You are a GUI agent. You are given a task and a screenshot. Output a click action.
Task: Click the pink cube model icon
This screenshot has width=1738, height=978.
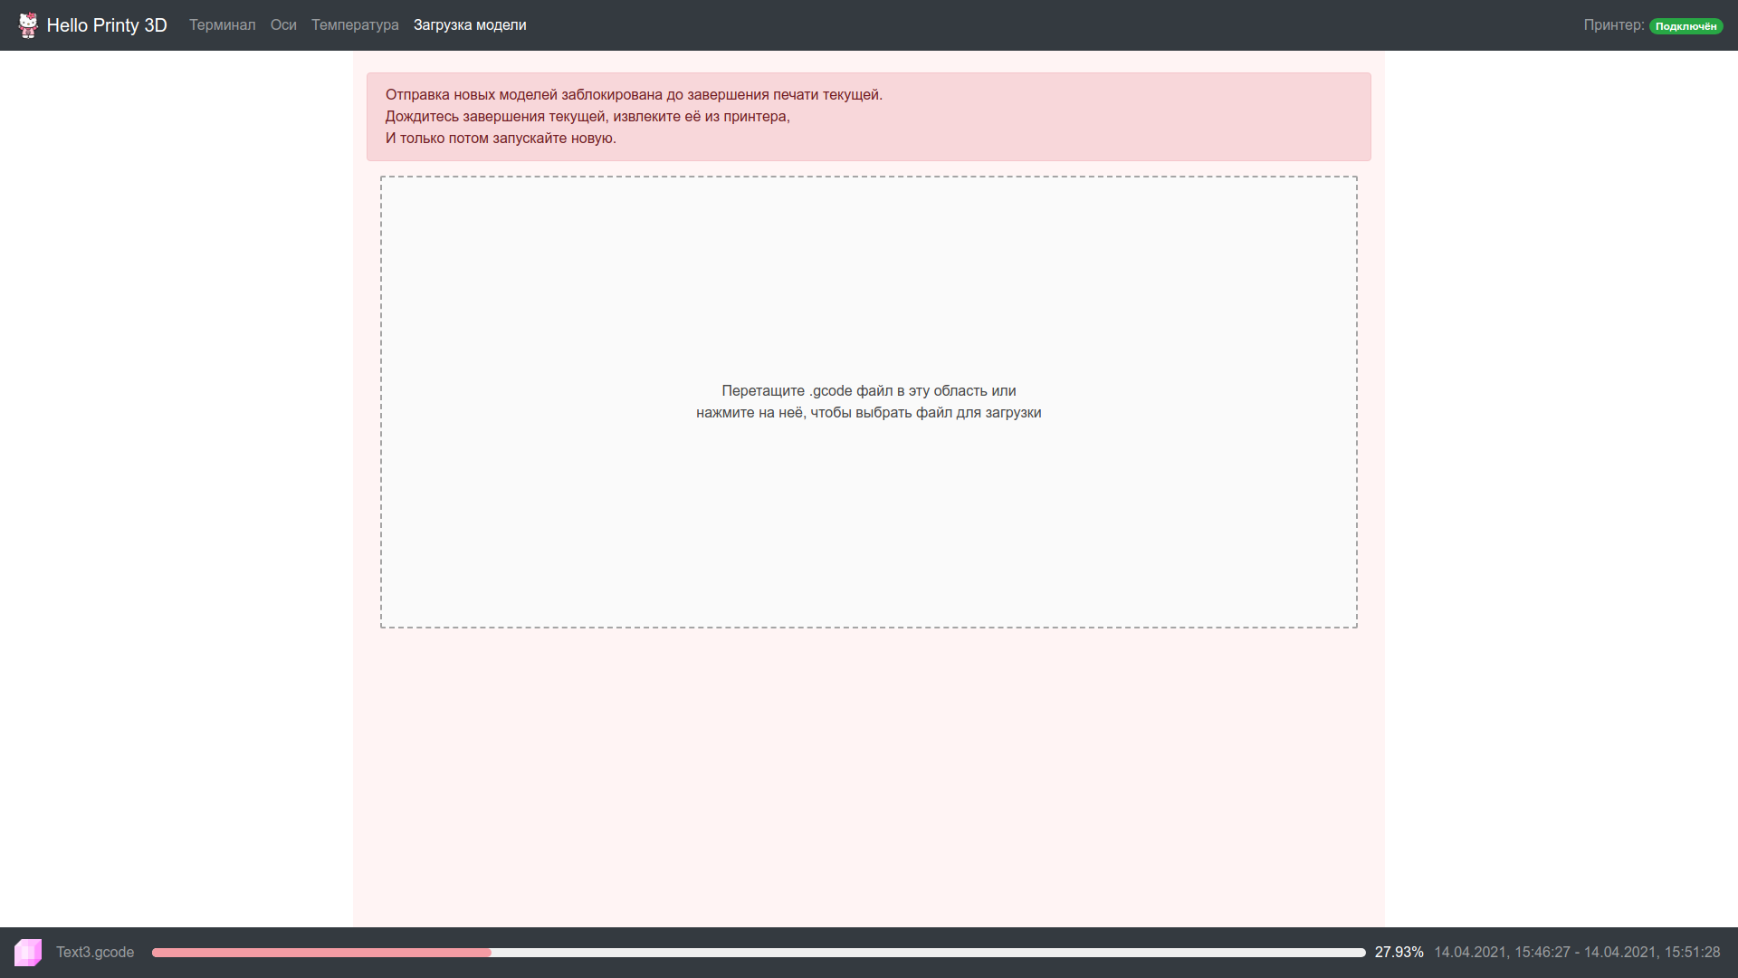click(x=28, y=952)
